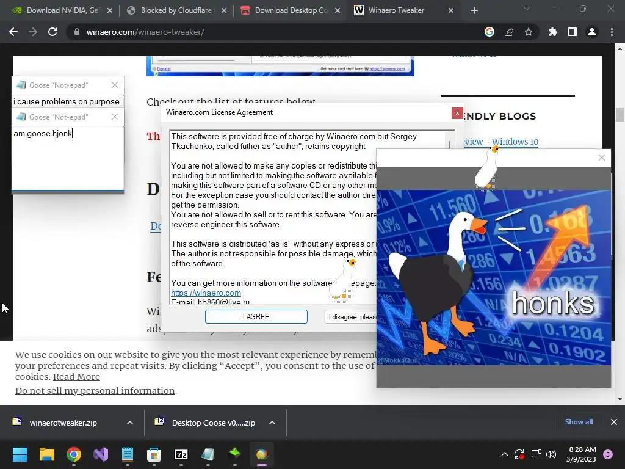The width and height of the screenshot is (625, 469).
Task: Open the notification count badge
Action: (x=608, y=454)
